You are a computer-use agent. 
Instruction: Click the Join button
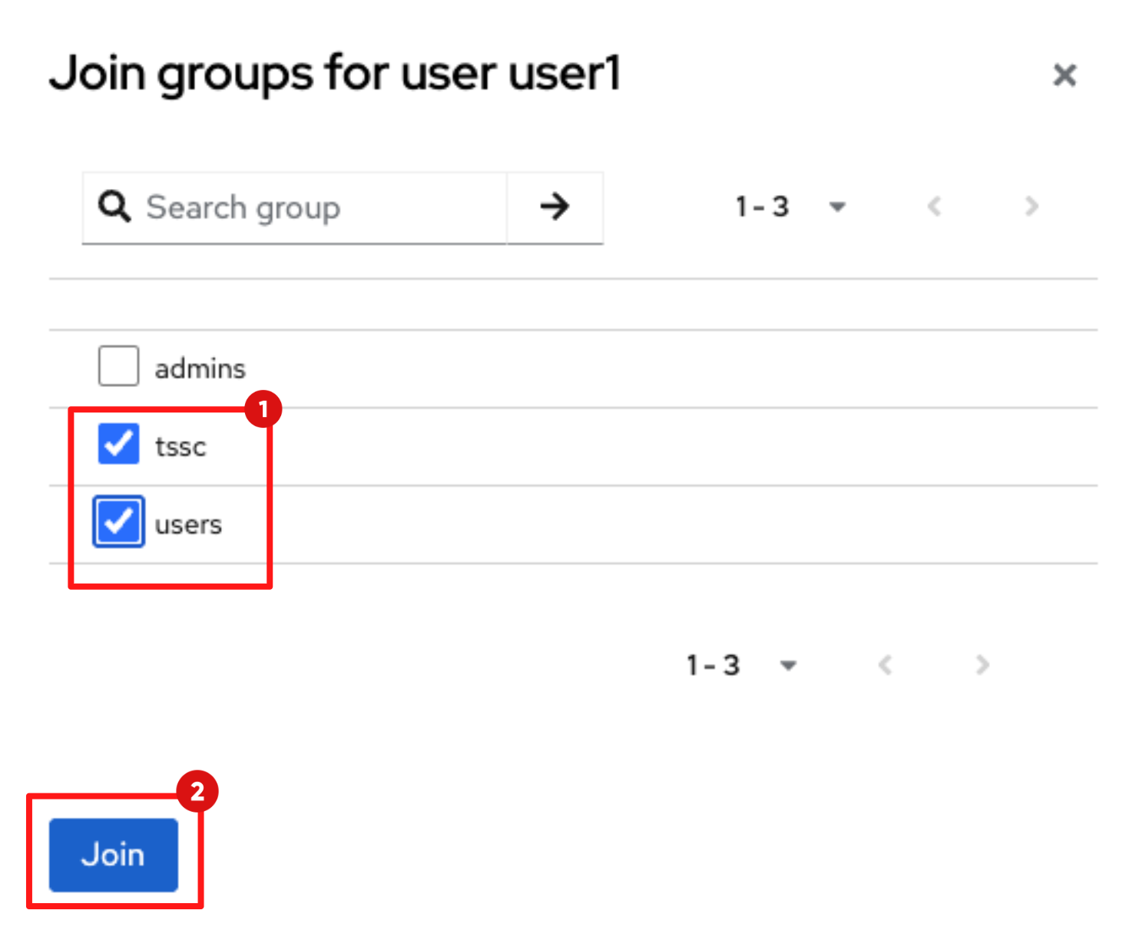click(112, 855)
